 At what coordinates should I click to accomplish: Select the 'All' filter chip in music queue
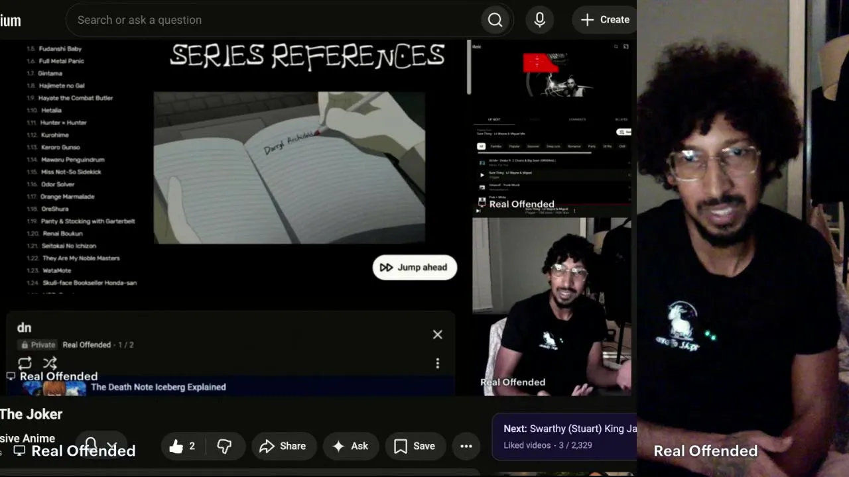[x=482, y=146]
